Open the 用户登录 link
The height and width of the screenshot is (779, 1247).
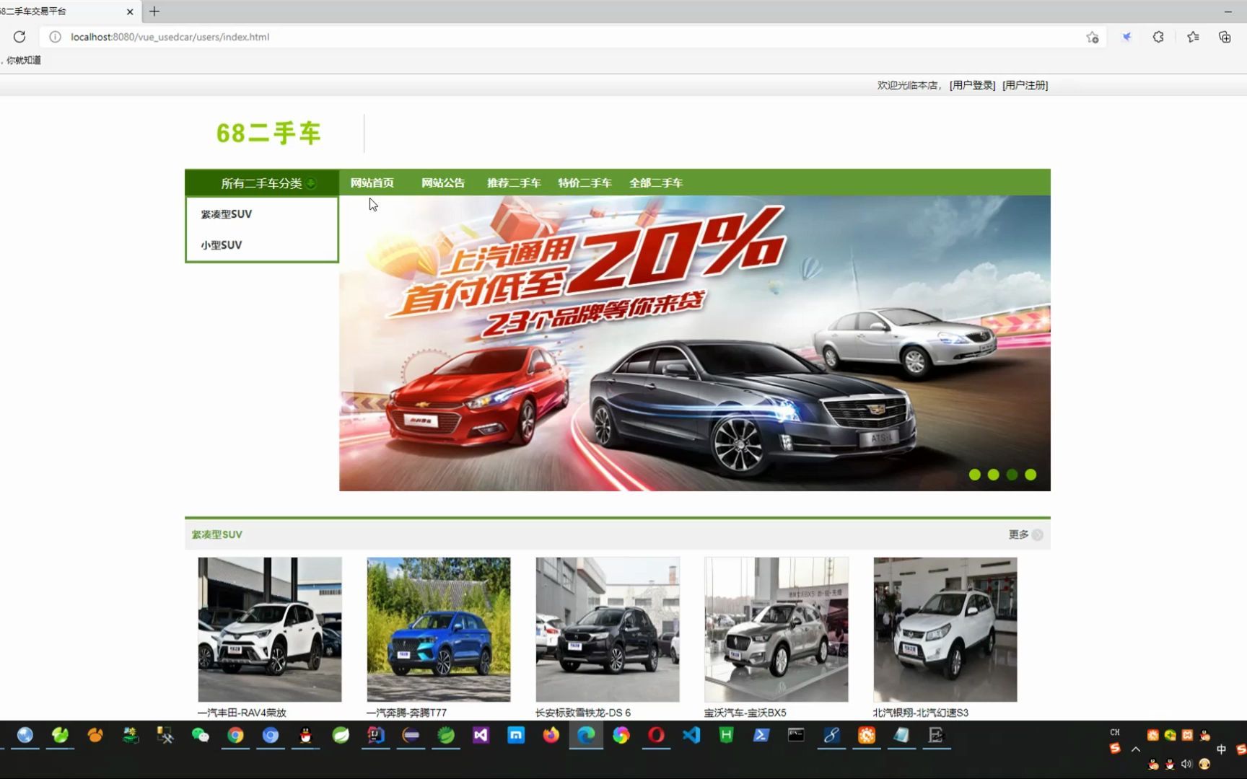click(x=972, y=85)
